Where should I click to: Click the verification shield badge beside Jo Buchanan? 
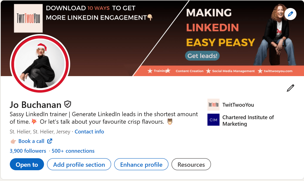(68, 104)
